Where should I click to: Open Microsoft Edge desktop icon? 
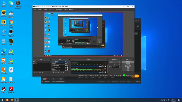pos(4,51)
